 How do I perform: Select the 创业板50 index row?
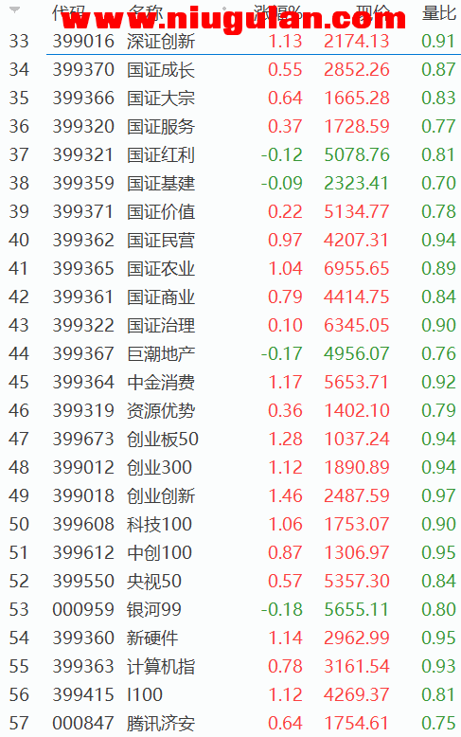(231, 439)
